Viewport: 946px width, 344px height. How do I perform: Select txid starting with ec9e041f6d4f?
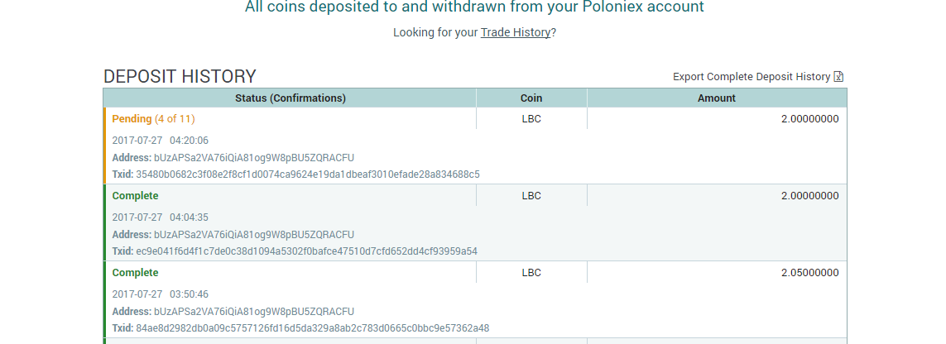[x=306, y=251]
